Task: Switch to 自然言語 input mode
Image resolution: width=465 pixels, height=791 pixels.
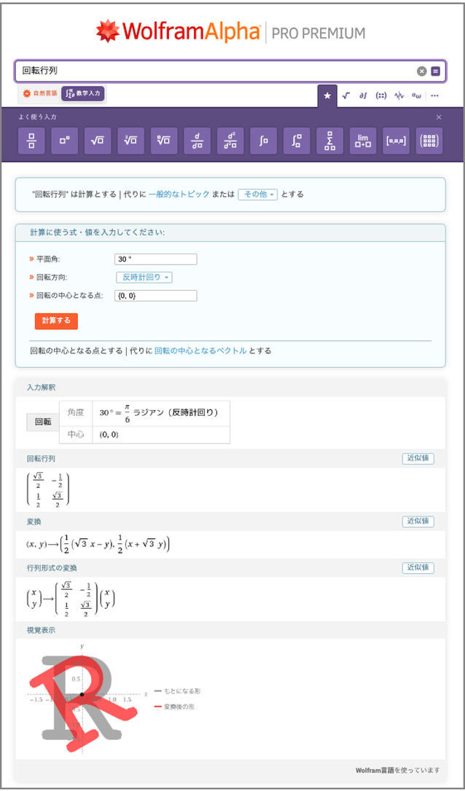Action: tap(40, 94)
